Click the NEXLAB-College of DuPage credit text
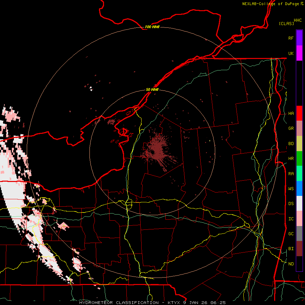The height and width of the screenshot is (305, 305). (270, 4)
